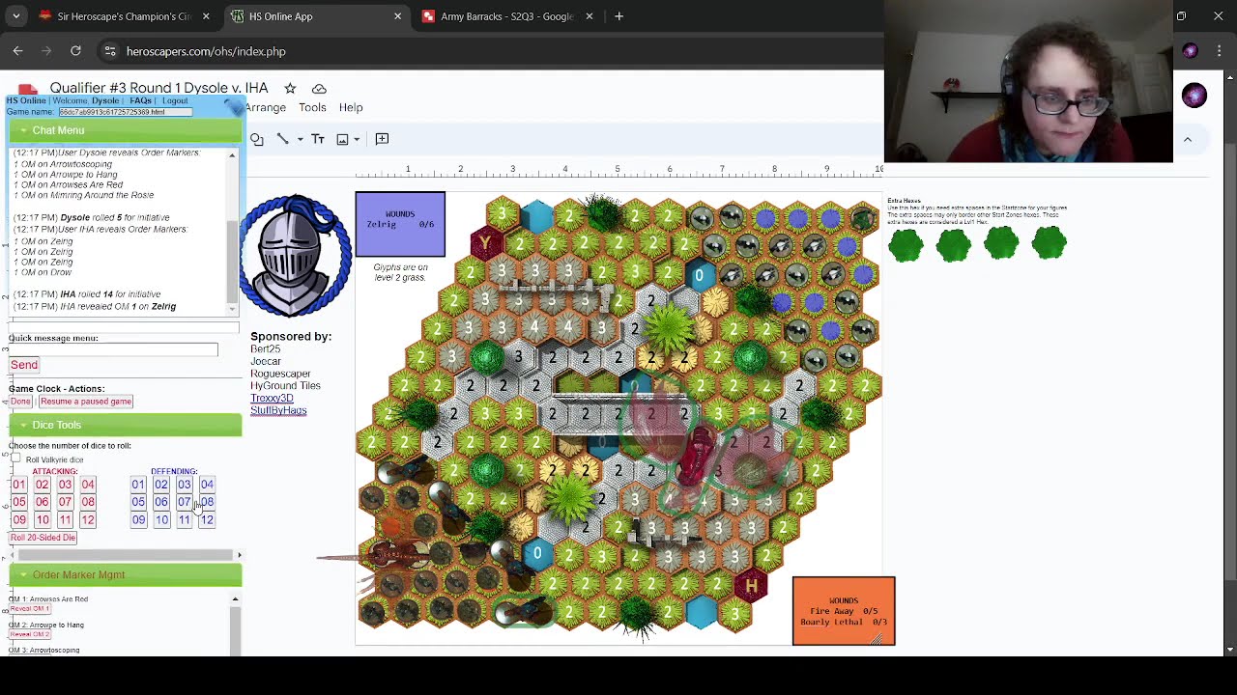Select the Shape tool in toolbar
The height and width of the screenshot is (695, 1237).
[x=257, y=139]
